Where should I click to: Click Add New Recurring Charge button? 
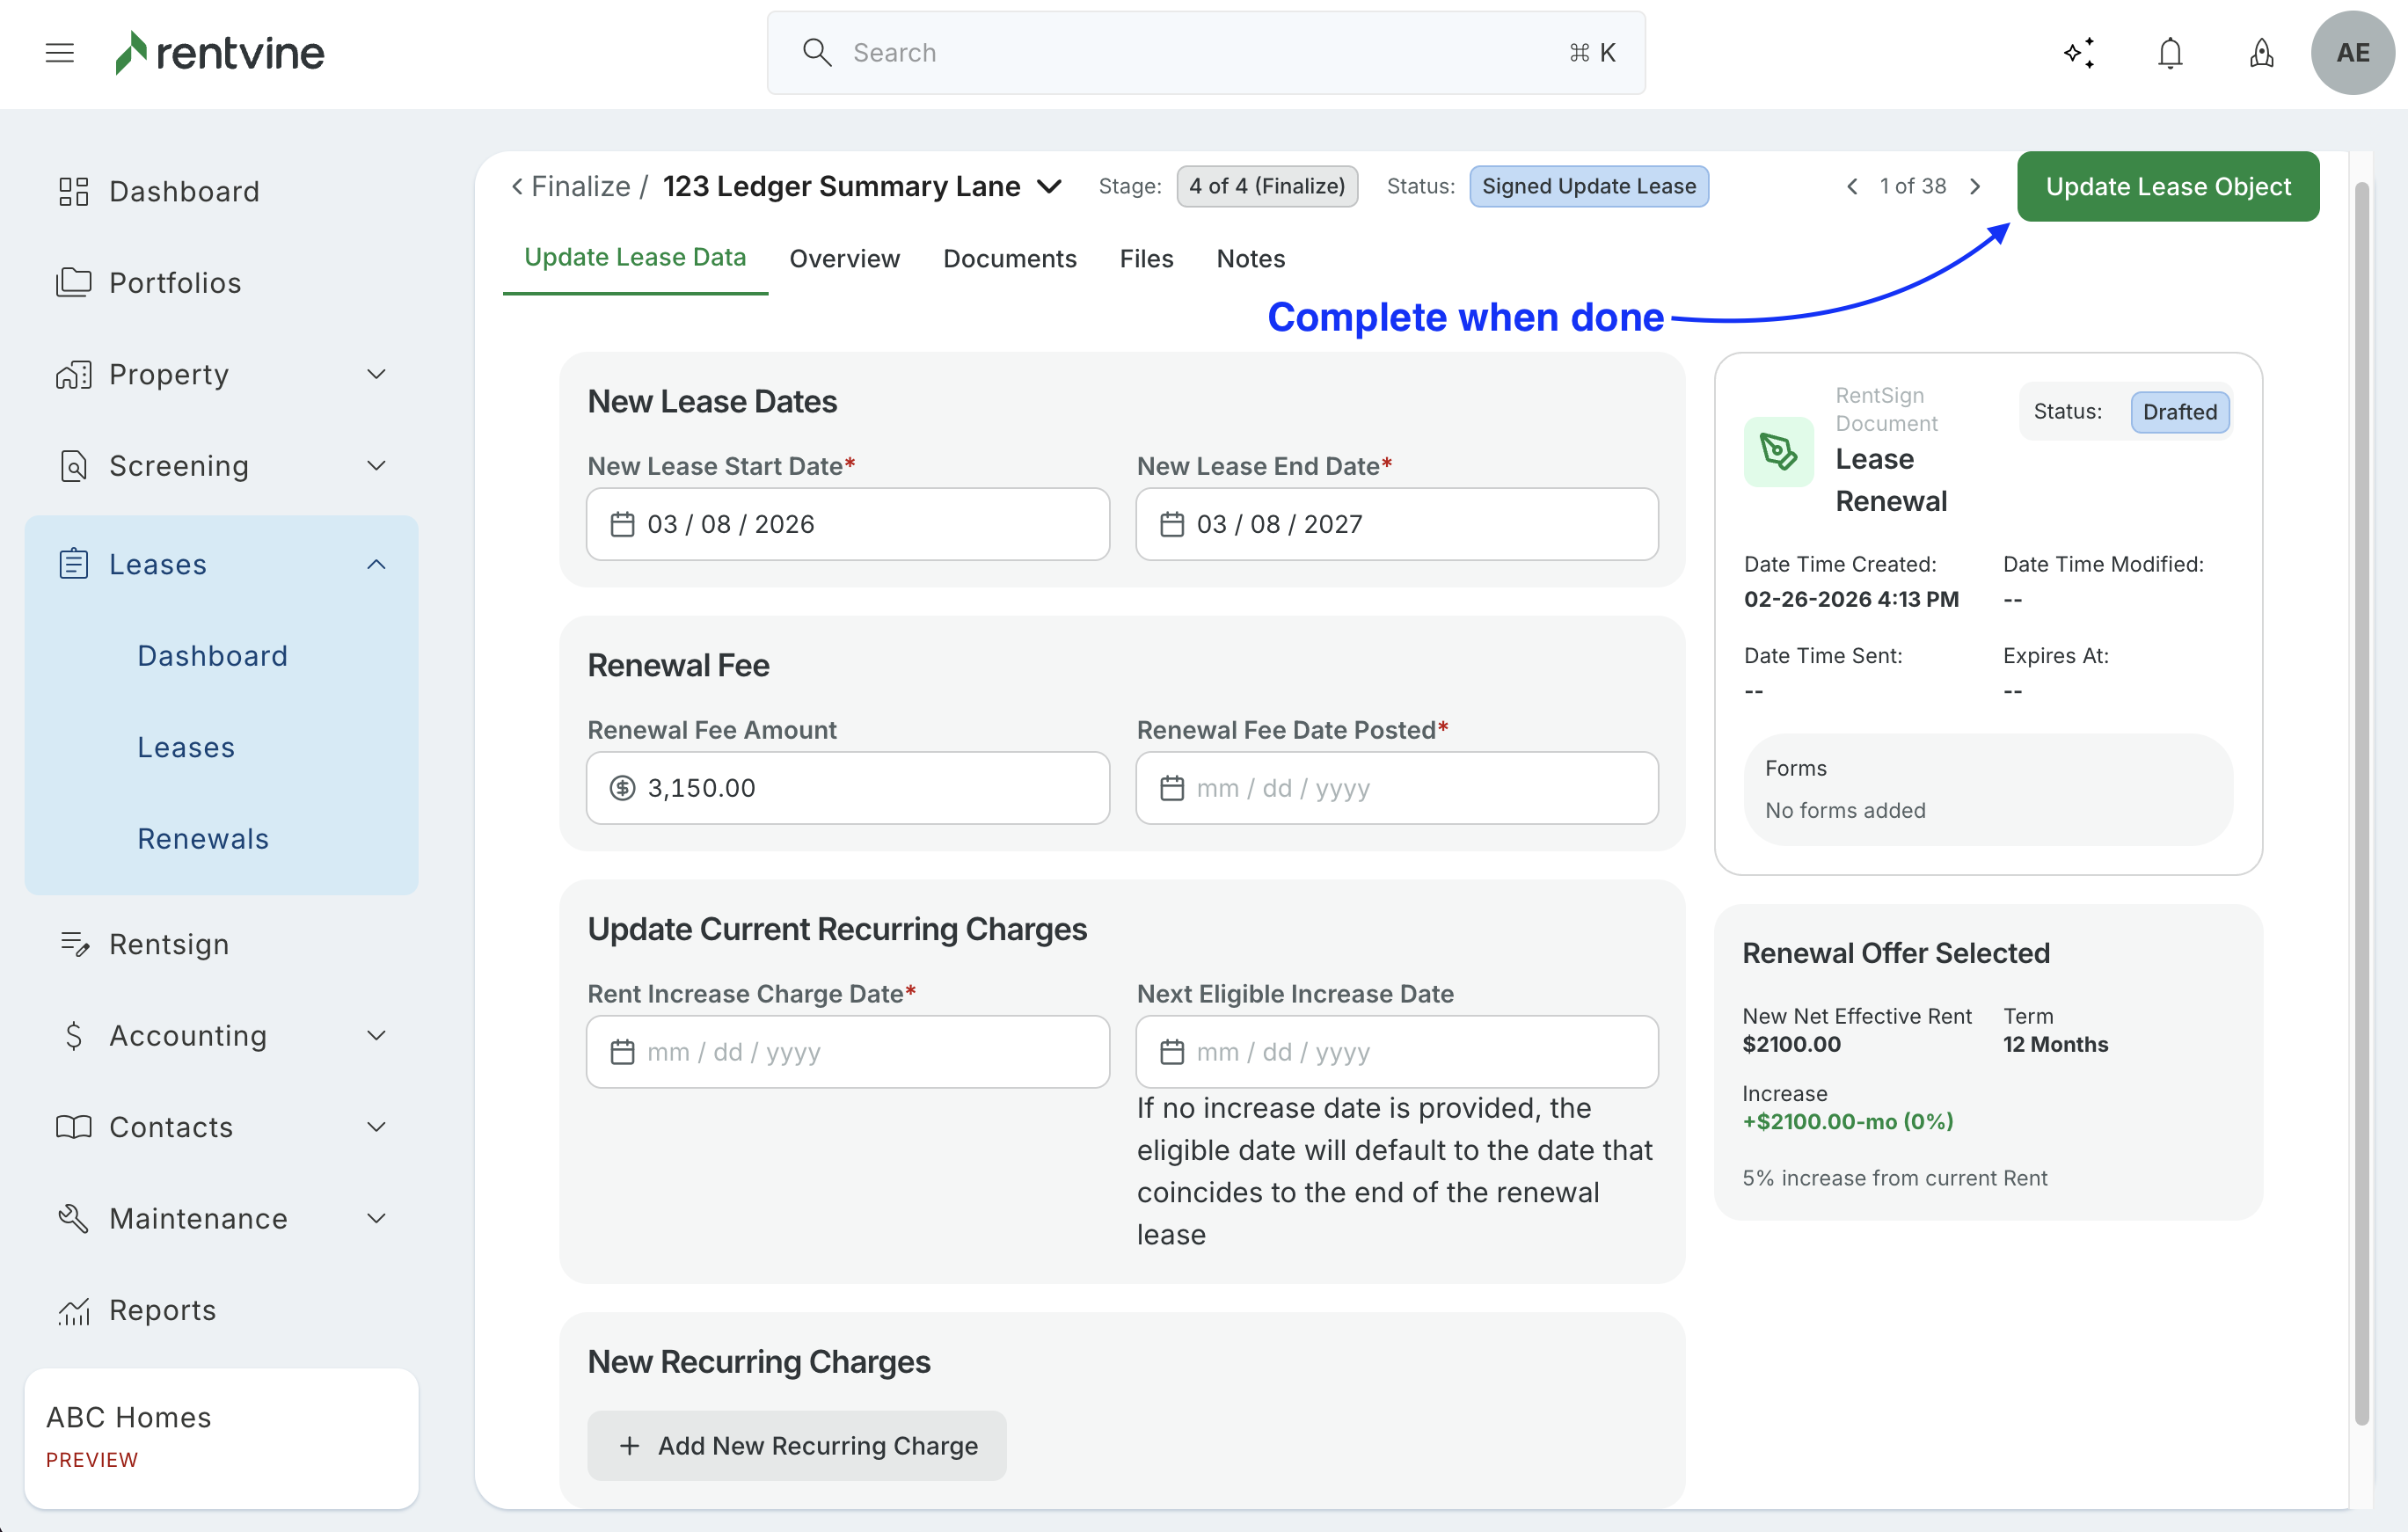pos(796,1445)
